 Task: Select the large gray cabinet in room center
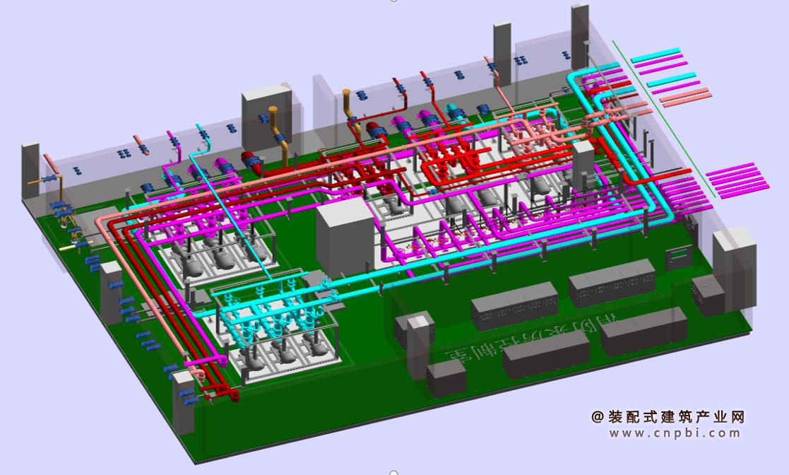[x=345, y=236]
